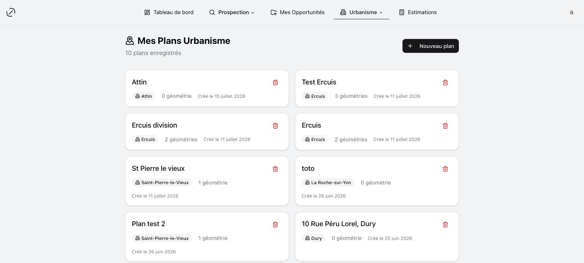Click building icon in La Roche-sur-Yon tag
The image size is (584, 263).
tap(307, 183)
